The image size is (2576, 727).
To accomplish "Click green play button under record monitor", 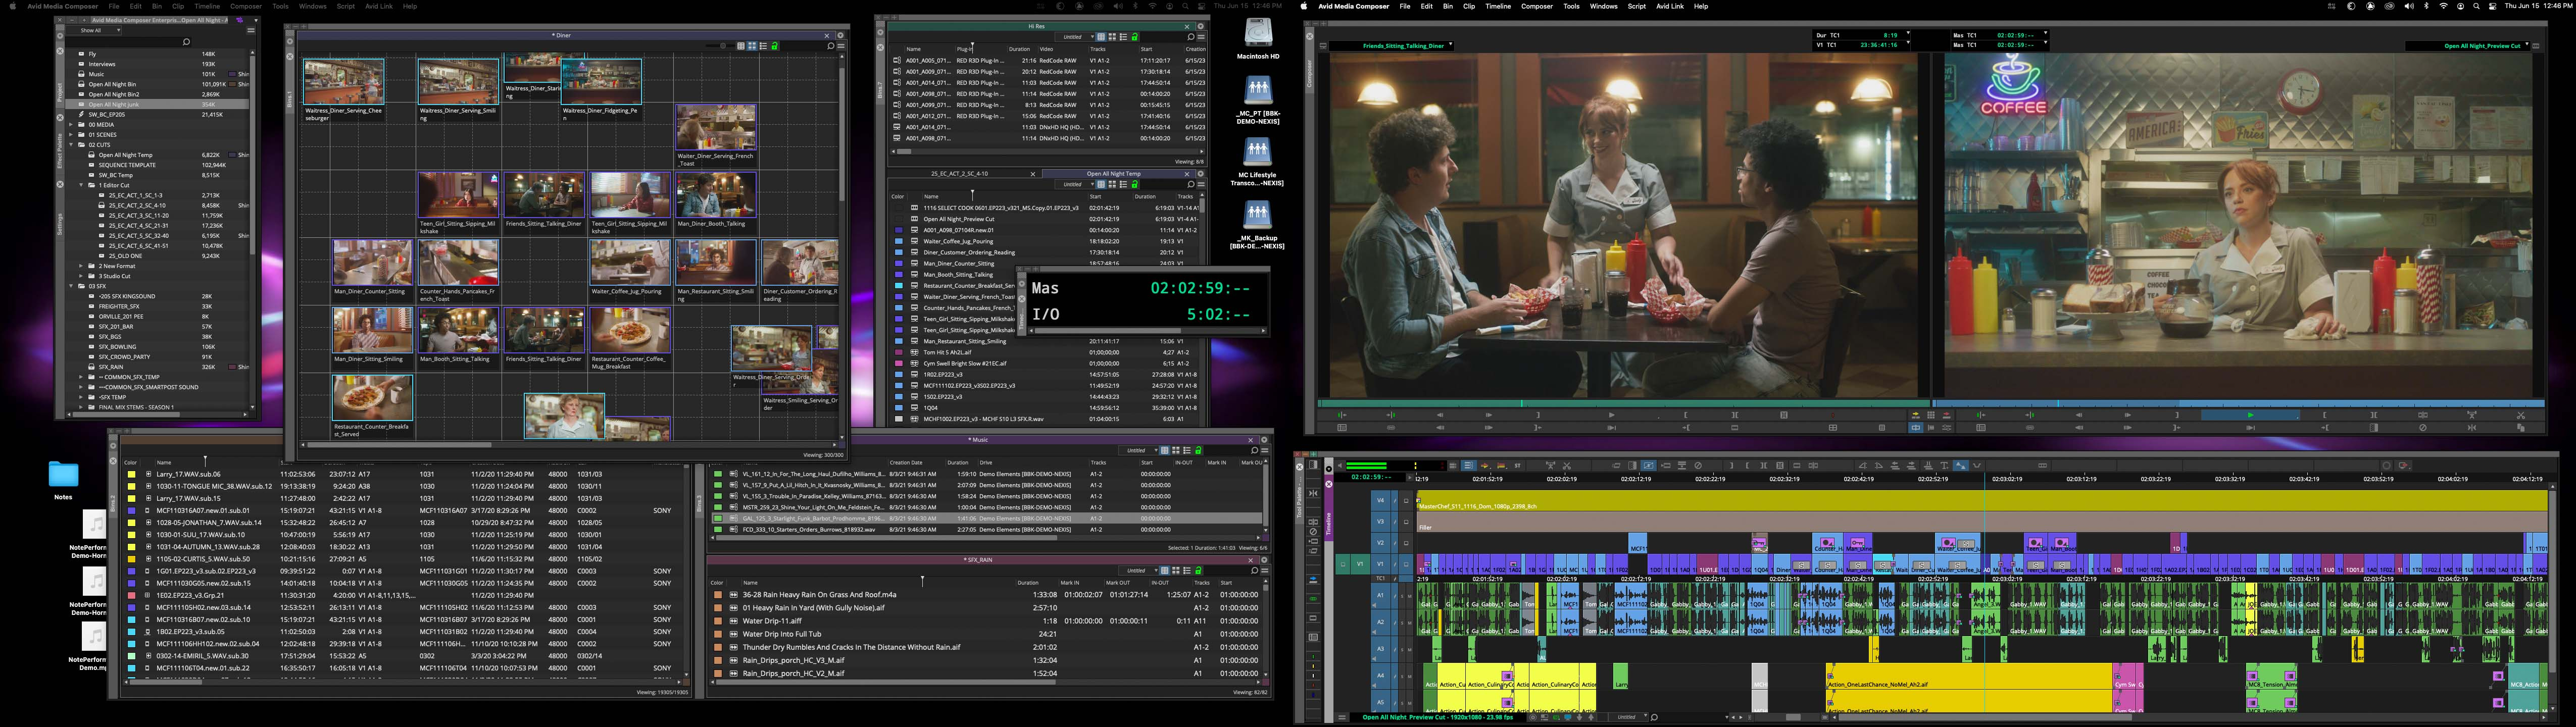I will click(x=2250, y=415).
